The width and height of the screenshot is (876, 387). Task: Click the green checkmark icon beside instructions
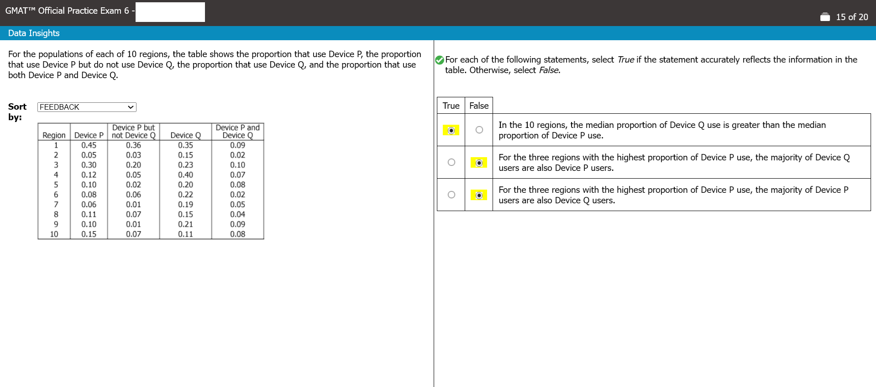[440, 60]
